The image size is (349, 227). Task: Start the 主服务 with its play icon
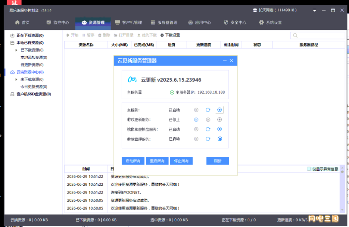click(x=196, y=110)
